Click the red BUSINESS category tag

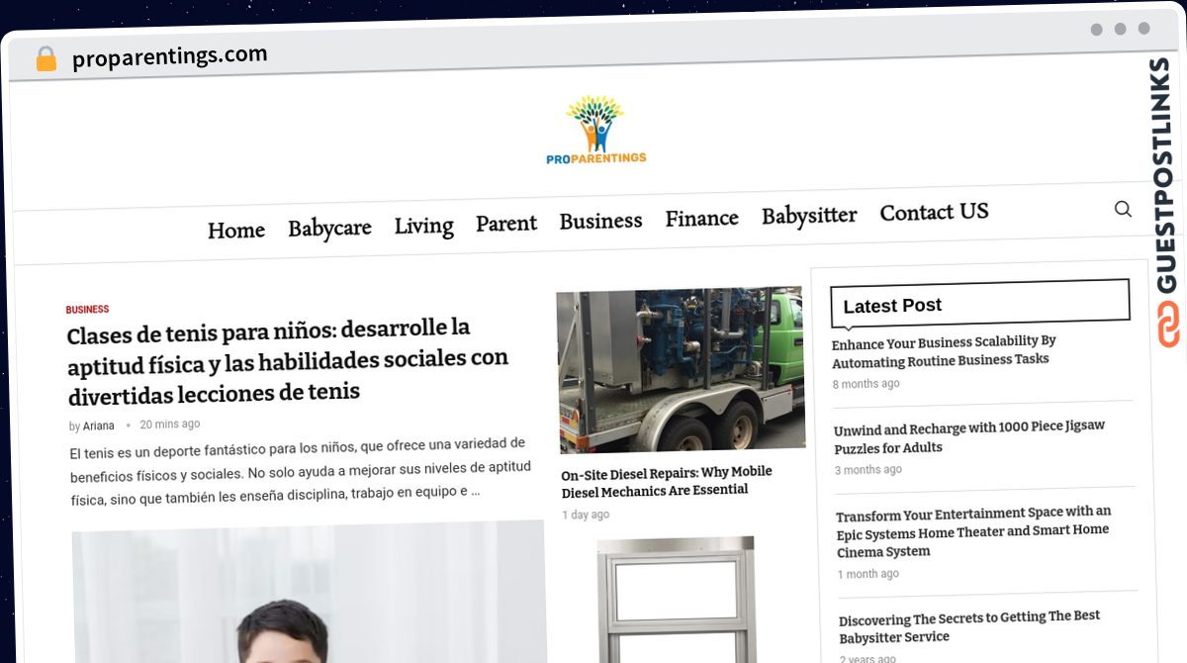pos(87,310)
